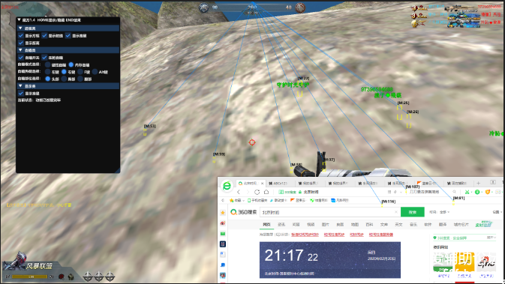Go back in the 360 browser
Viewport: 505px width, 284px height.
click(x=239, y=192)
